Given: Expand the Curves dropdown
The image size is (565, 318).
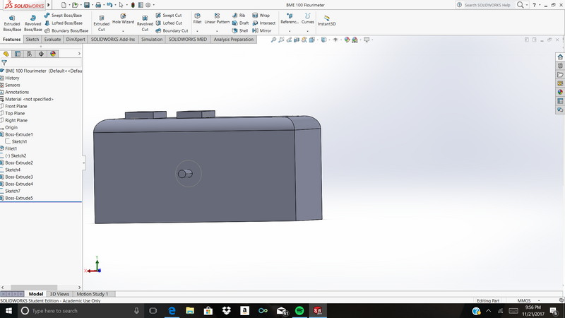Looking at the screenshot, I should 308,30.
